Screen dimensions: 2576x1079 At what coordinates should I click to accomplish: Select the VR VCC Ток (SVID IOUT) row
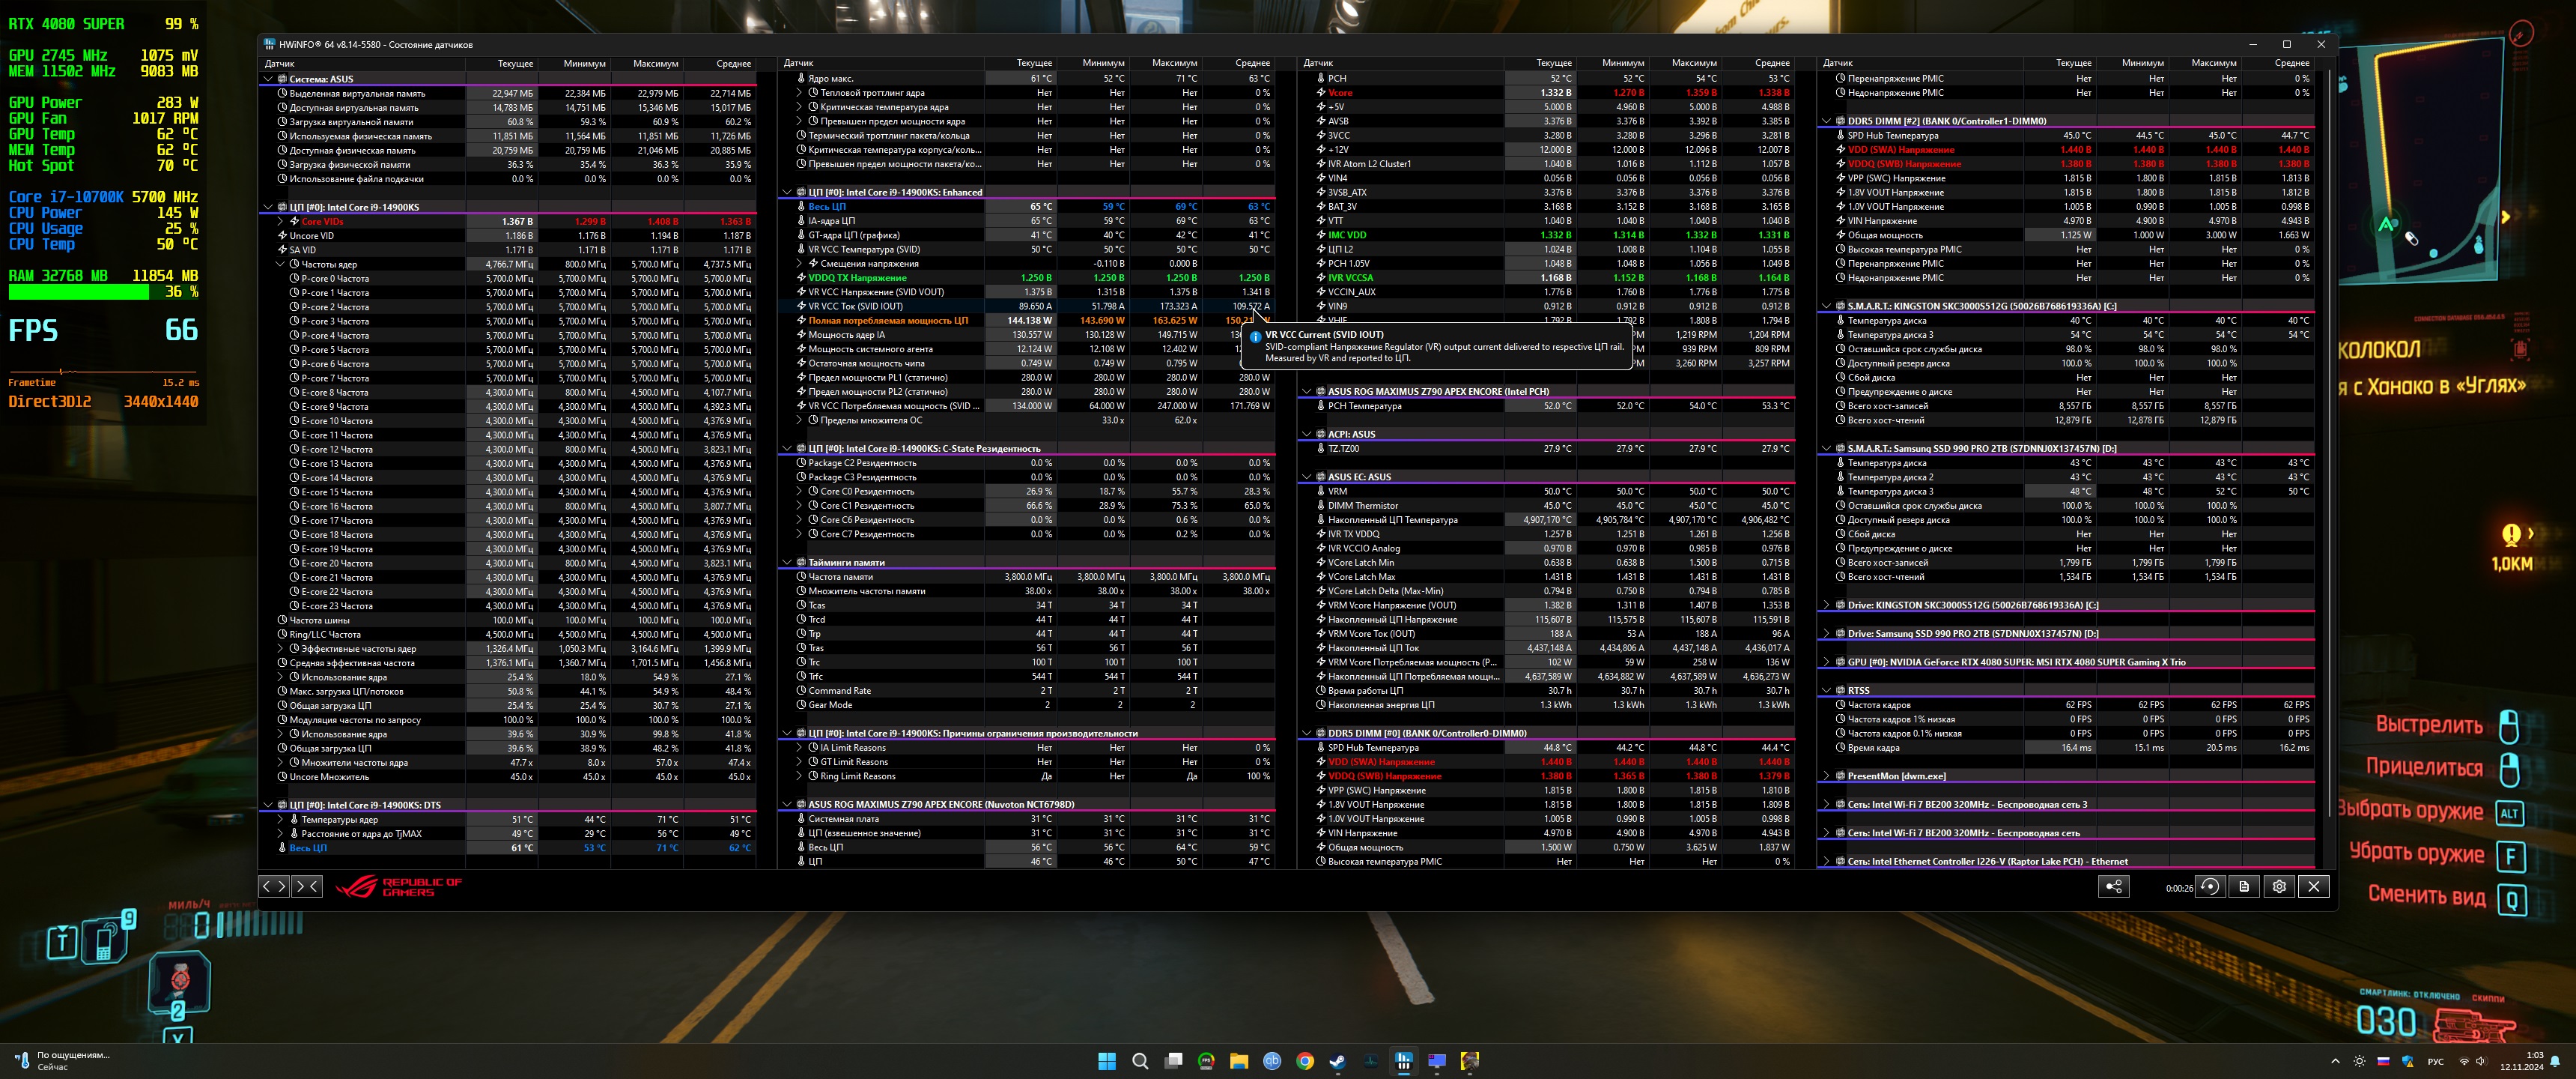tap(855, 306)
